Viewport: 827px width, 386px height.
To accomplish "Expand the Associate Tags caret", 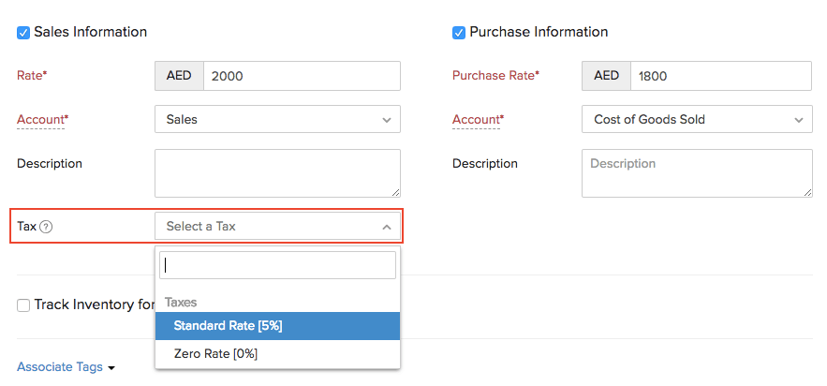I will click(x=111, y=368).
